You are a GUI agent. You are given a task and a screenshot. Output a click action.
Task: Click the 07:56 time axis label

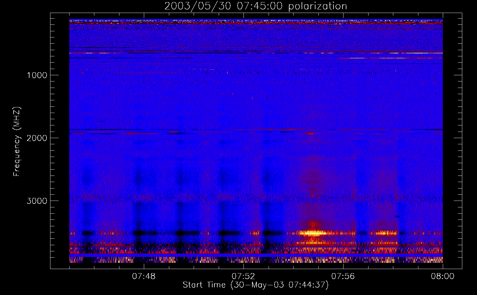[343, 276]
